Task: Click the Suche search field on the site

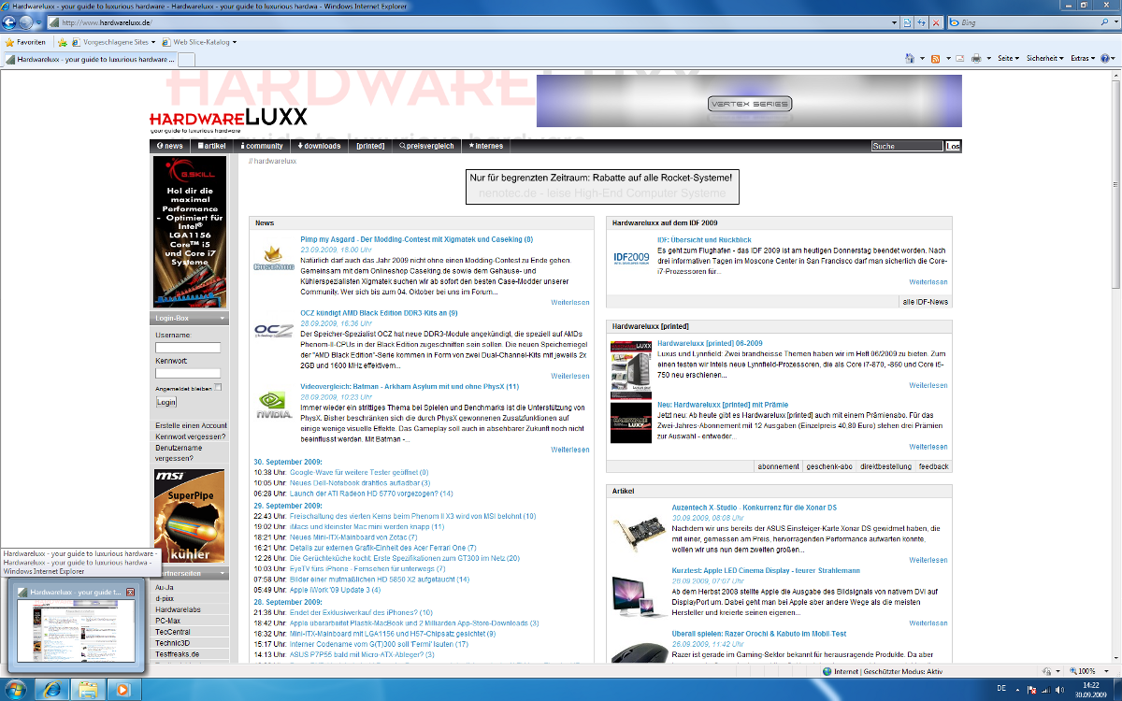Action: coord(907,146)
